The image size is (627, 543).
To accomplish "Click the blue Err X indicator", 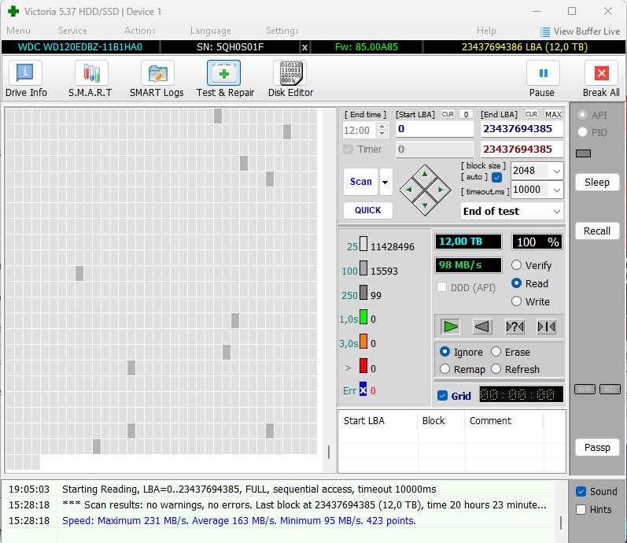I will coord(363,390).
